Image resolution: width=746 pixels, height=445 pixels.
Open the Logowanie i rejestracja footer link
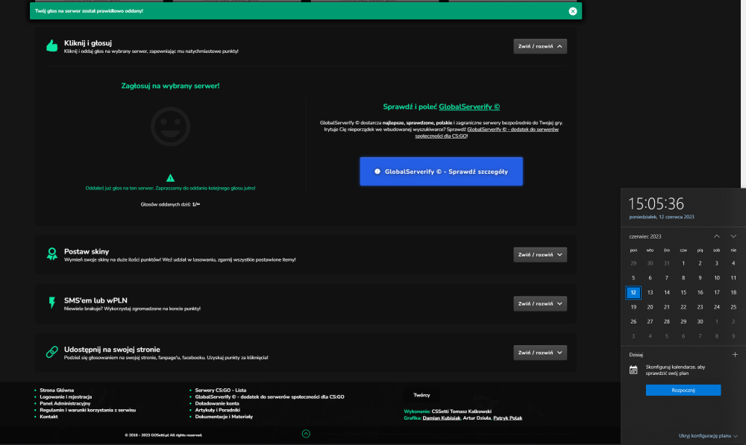[66, 397]
